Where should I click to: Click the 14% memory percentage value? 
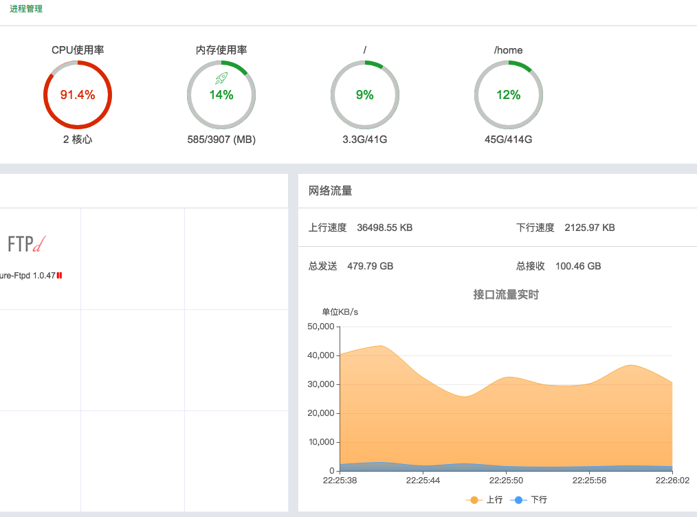(221, 96)
